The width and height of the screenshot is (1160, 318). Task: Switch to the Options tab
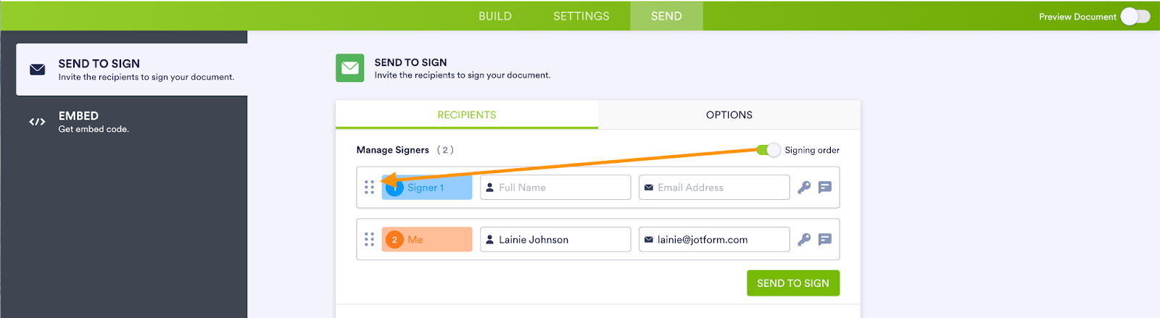tap(729, 115)
